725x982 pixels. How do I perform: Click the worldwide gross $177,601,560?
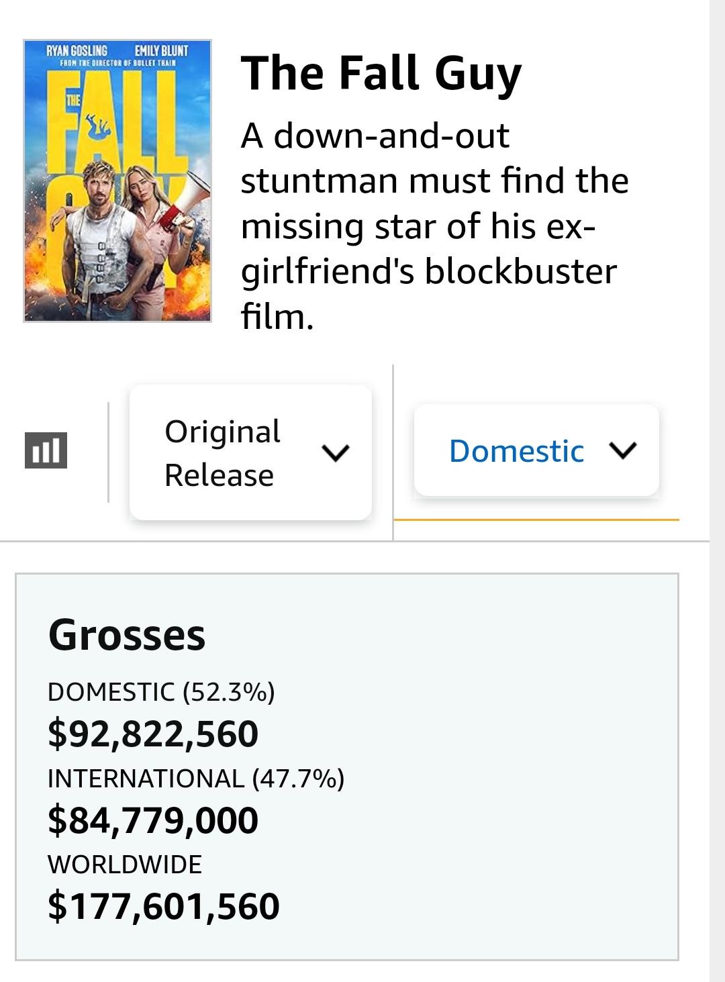(164, 906)
